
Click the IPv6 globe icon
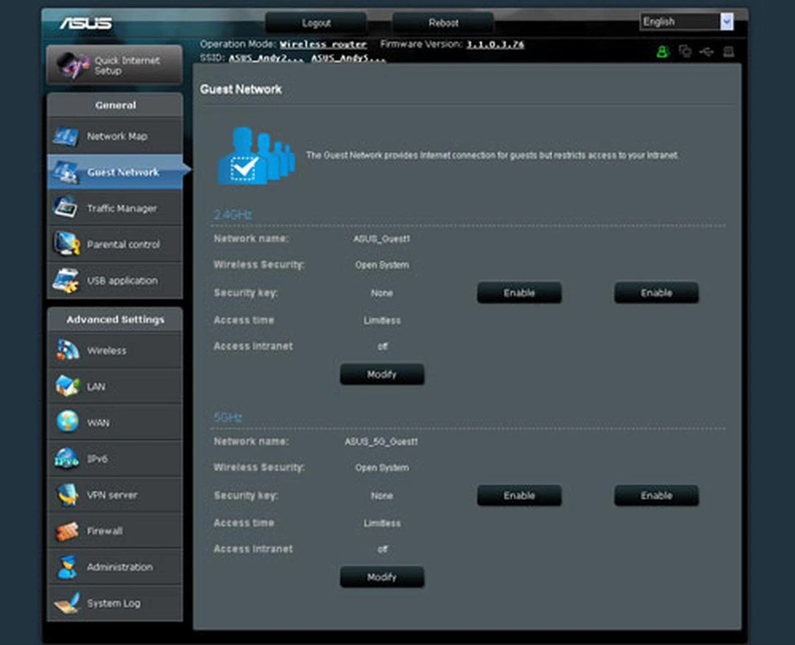coord(66,459)
